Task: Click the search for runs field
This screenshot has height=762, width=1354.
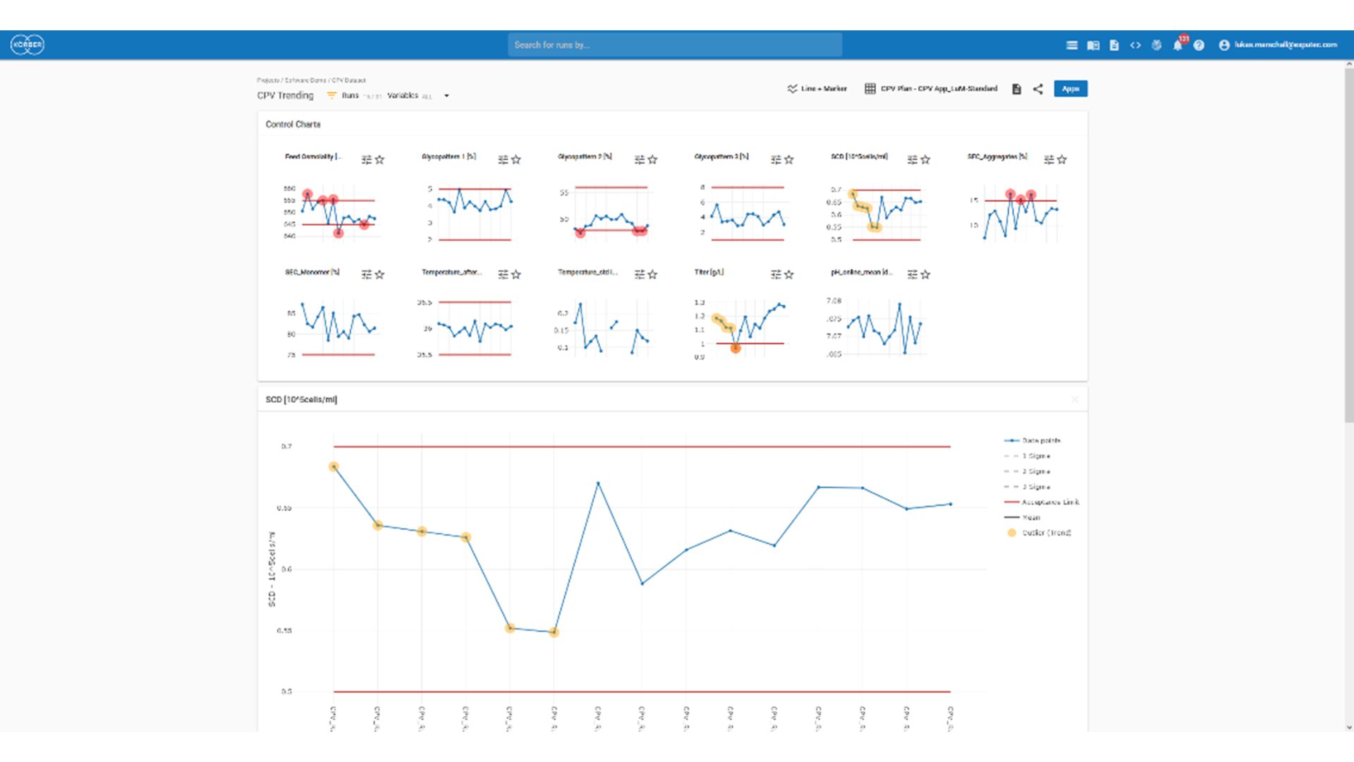Action: [674, 45]
